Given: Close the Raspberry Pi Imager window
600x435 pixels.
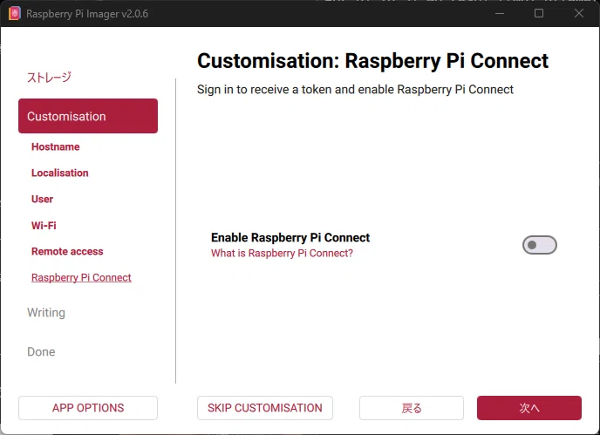Looking at the screenshot, I should [579, 13].
